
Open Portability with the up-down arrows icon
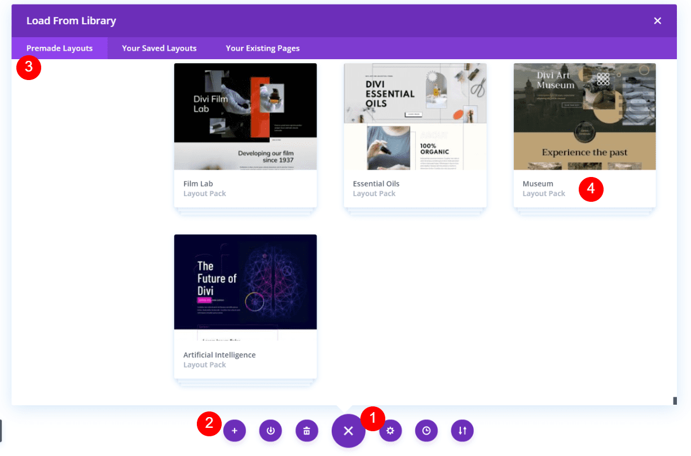463,430
